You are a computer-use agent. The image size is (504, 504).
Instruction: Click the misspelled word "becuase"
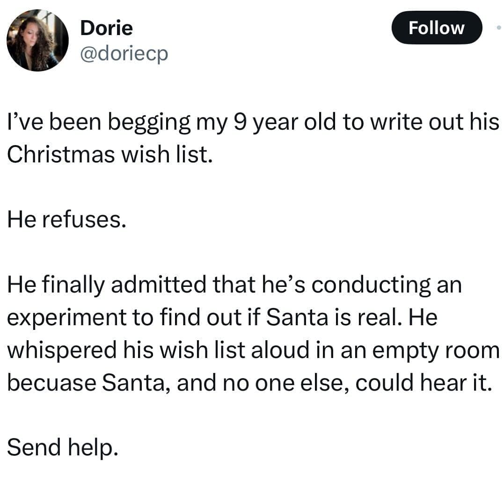point(51,383)
